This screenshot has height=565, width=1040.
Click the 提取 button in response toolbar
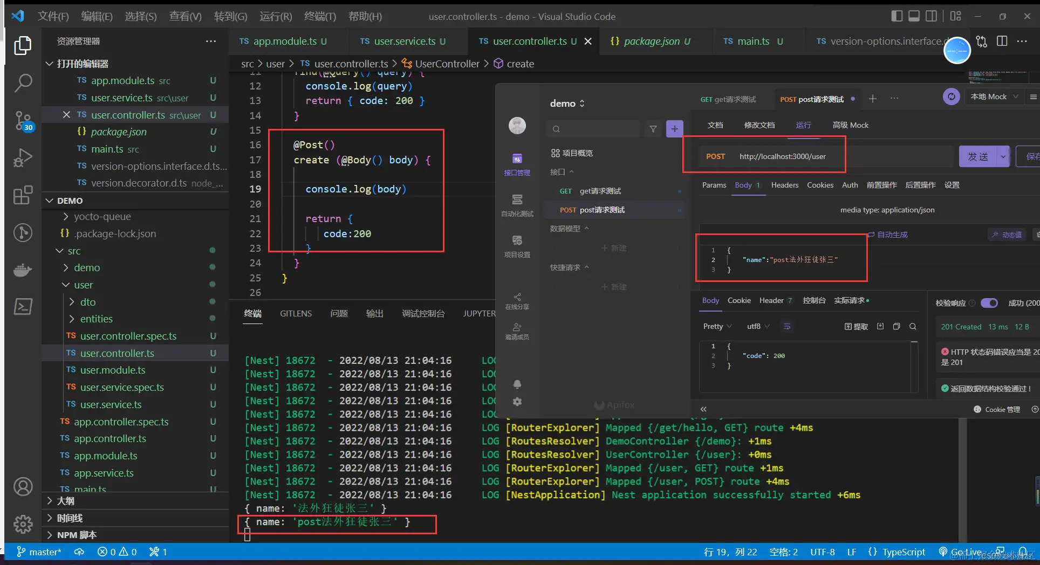point(856,326)
